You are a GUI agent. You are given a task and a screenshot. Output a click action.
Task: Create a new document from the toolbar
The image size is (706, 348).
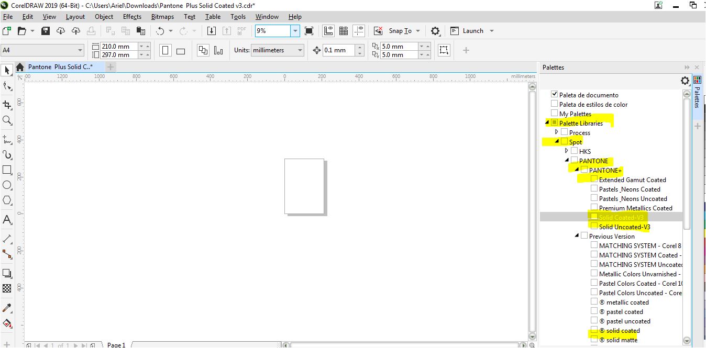(x=7, y=31)
